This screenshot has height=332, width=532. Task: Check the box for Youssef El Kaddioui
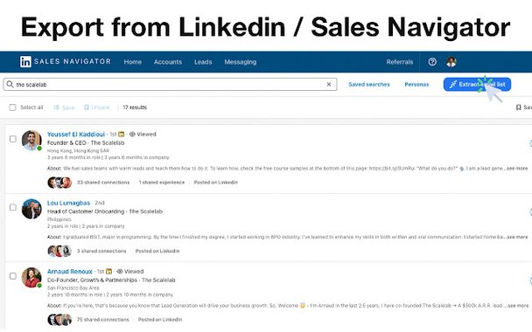point(13,139)
